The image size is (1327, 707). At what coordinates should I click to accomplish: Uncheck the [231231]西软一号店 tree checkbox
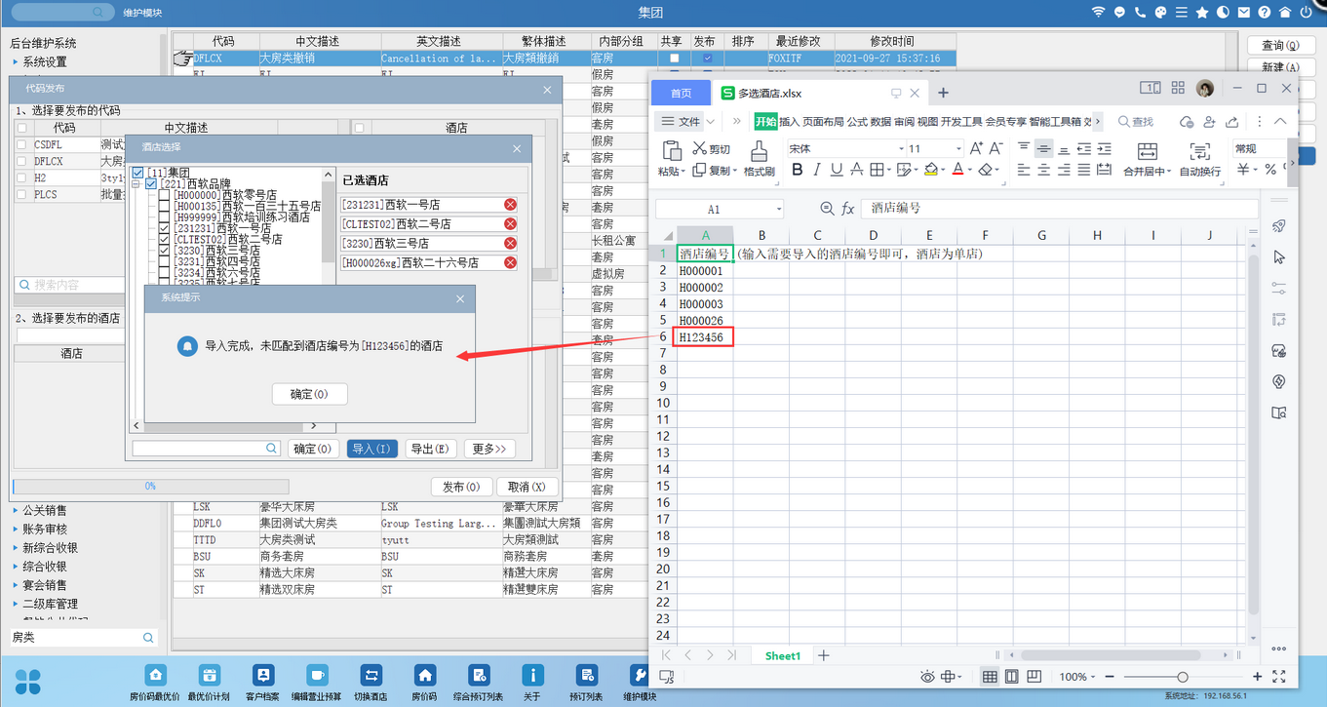(164, 228)
